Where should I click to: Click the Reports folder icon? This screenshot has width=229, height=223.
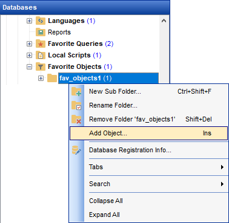[x=41, y=32]
